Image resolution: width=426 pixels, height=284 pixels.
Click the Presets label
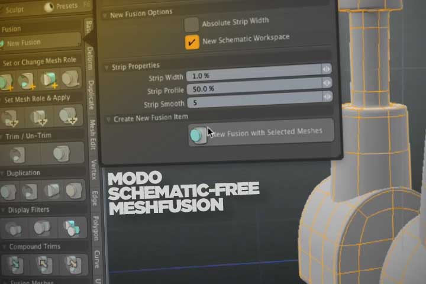(67, 6)
